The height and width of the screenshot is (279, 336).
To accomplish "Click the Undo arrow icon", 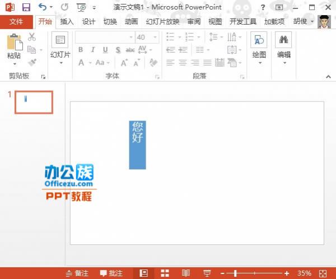I will (x=43, y=7).
